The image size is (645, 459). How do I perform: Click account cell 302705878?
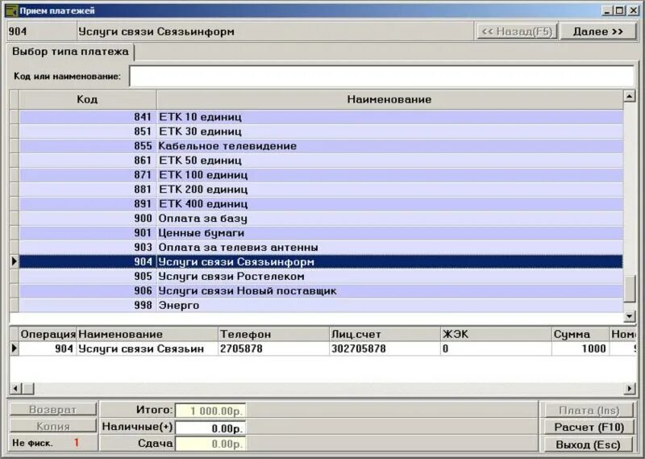pos(385,348)
